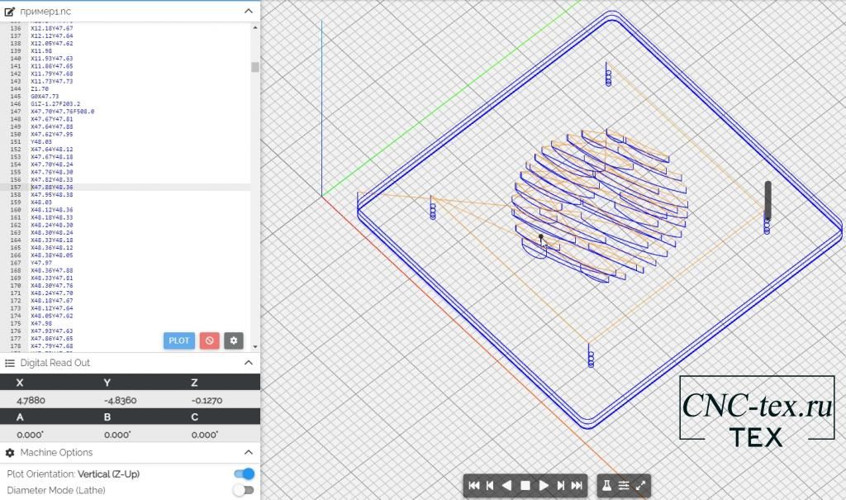Collapse the Machine Options section

click(x=248, y=452)
